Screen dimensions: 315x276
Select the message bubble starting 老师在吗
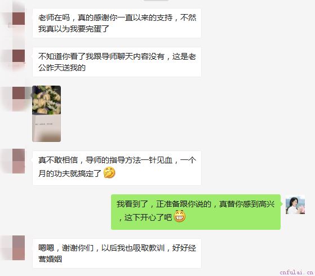[x=117, y=23]
